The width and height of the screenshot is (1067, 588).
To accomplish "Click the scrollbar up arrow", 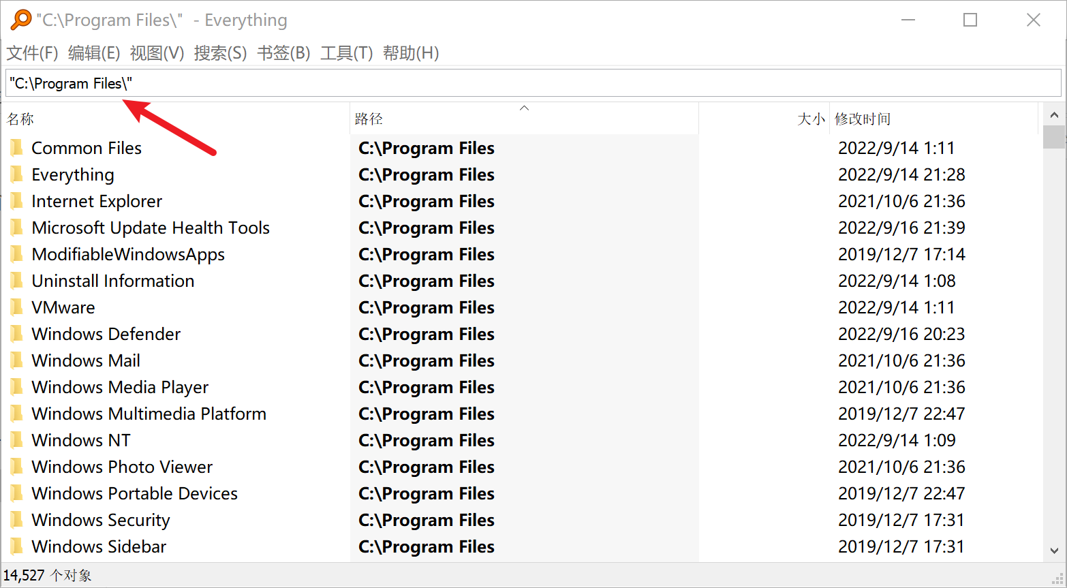I will click(x=1054, y=115).
